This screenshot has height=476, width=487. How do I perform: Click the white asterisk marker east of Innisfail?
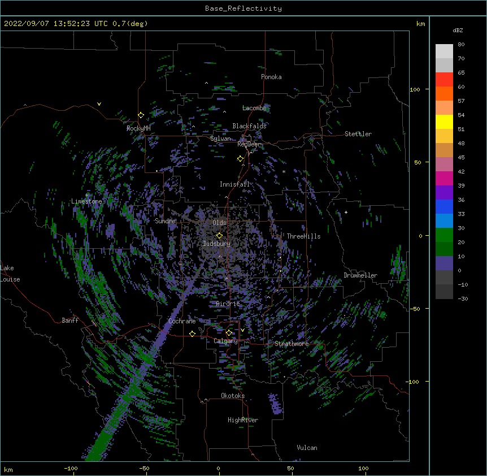(x=284, y=171)
